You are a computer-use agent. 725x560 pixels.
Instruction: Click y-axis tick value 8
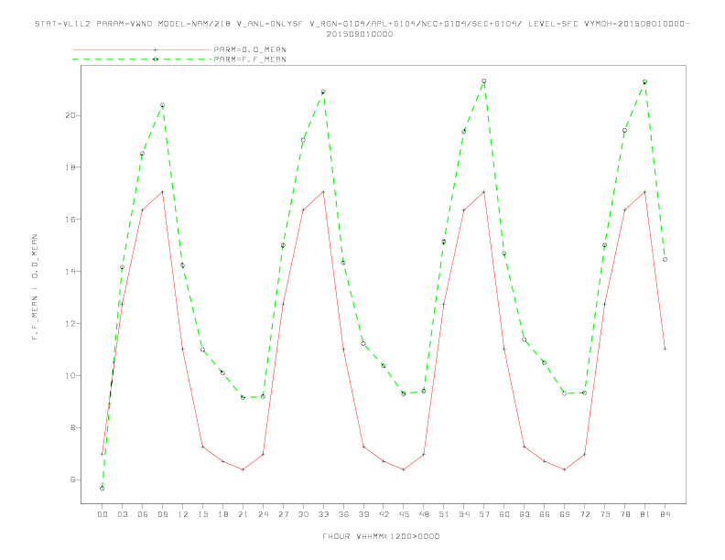[72, 427]
